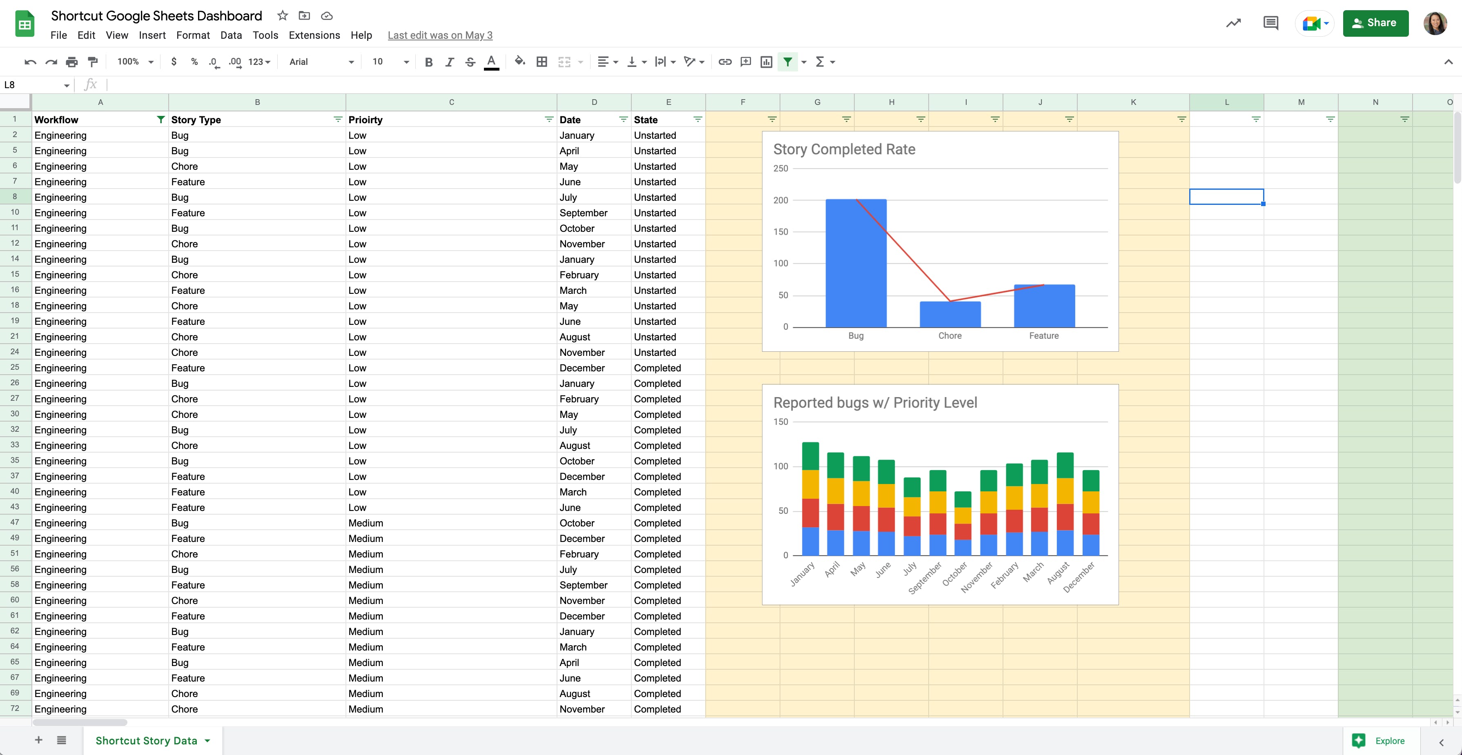Open the Extensions menu
This screenshot has height=755, width=1462.
(314, 35)
